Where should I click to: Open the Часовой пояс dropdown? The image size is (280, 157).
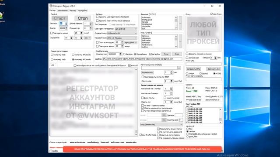122,38
